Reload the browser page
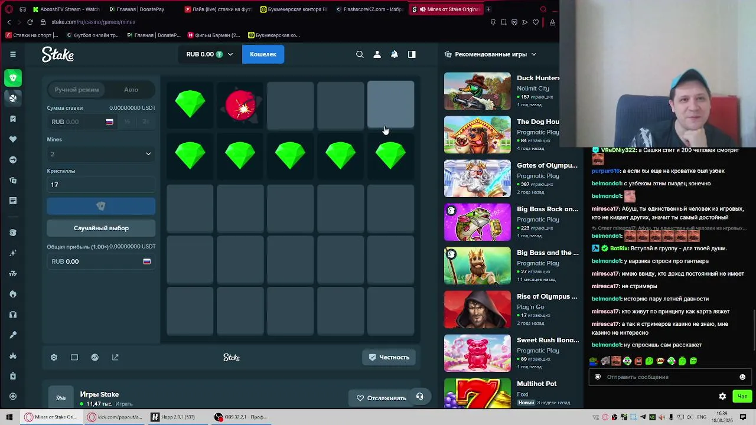756x425 pixels. tap(30, 22)
